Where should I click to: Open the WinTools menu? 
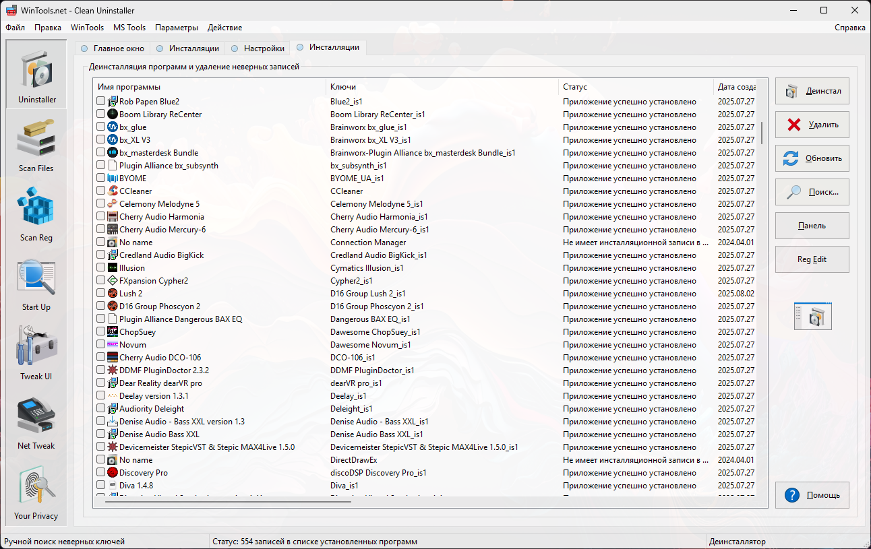tap(88, 28)
